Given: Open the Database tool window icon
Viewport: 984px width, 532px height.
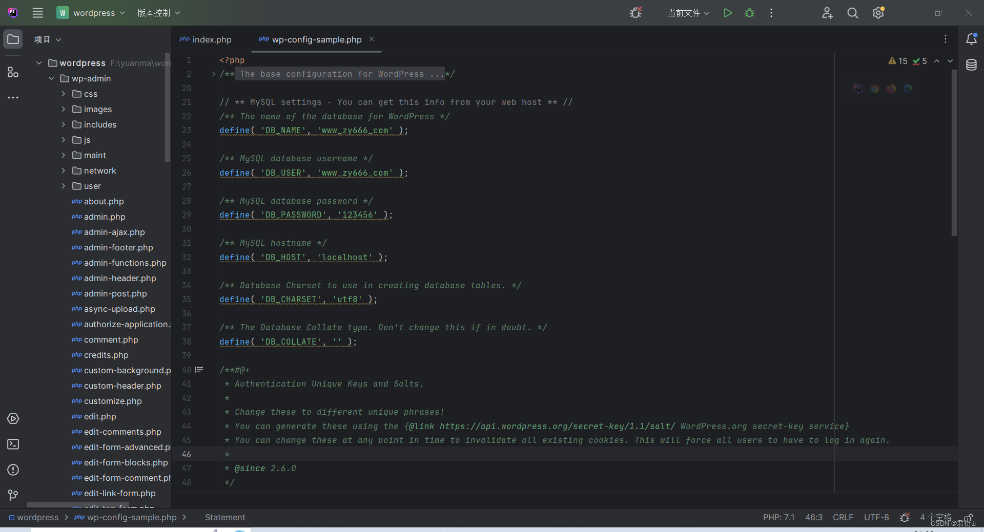Looking at the screenshot, I should pyautogui.click(x=971, y=65).
